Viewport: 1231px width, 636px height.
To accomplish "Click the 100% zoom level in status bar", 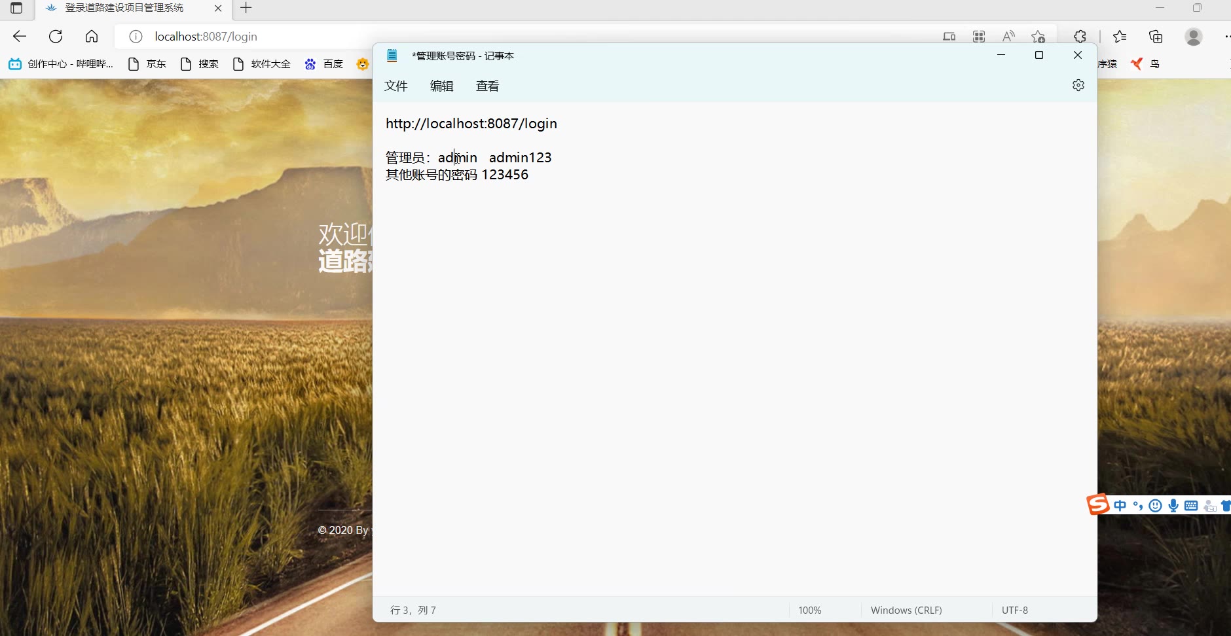I will coord(810,610).
